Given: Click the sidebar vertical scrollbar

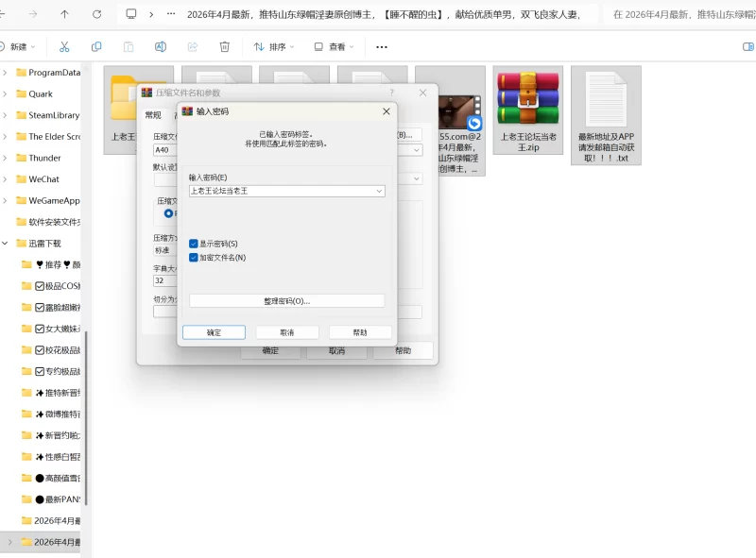Looking at the screenshot, I should click(x=86, y=417).
